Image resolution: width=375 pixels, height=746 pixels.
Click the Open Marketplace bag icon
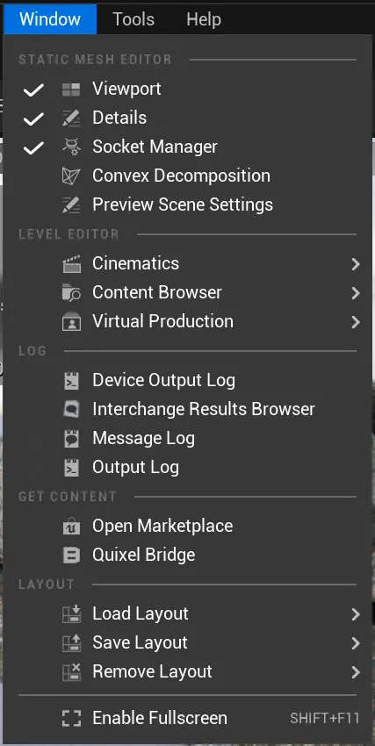[x=71, y=527]
